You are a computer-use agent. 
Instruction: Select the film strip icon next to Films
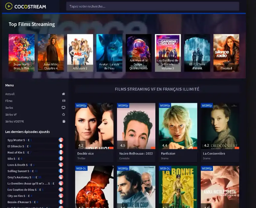(63, 101)
